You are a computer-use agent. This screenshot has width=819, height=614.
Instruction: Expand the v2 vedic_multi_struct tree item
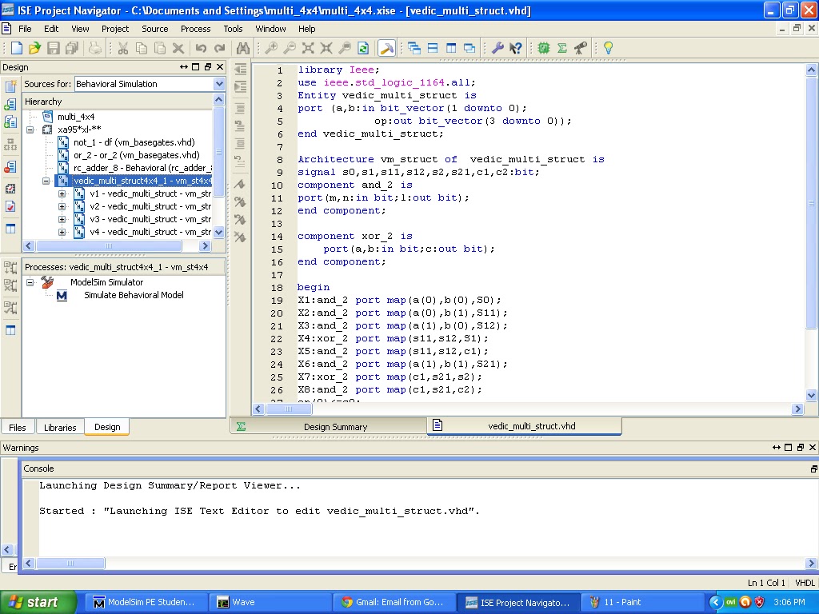click(x=62, y=205)
